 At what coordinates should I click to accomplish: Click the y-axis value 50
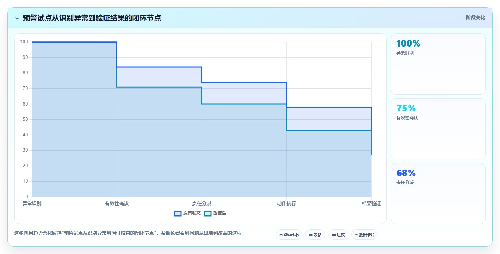point(25,119)
